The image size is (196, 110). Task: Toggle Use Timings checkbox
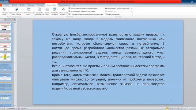click(x=70, y=11)
